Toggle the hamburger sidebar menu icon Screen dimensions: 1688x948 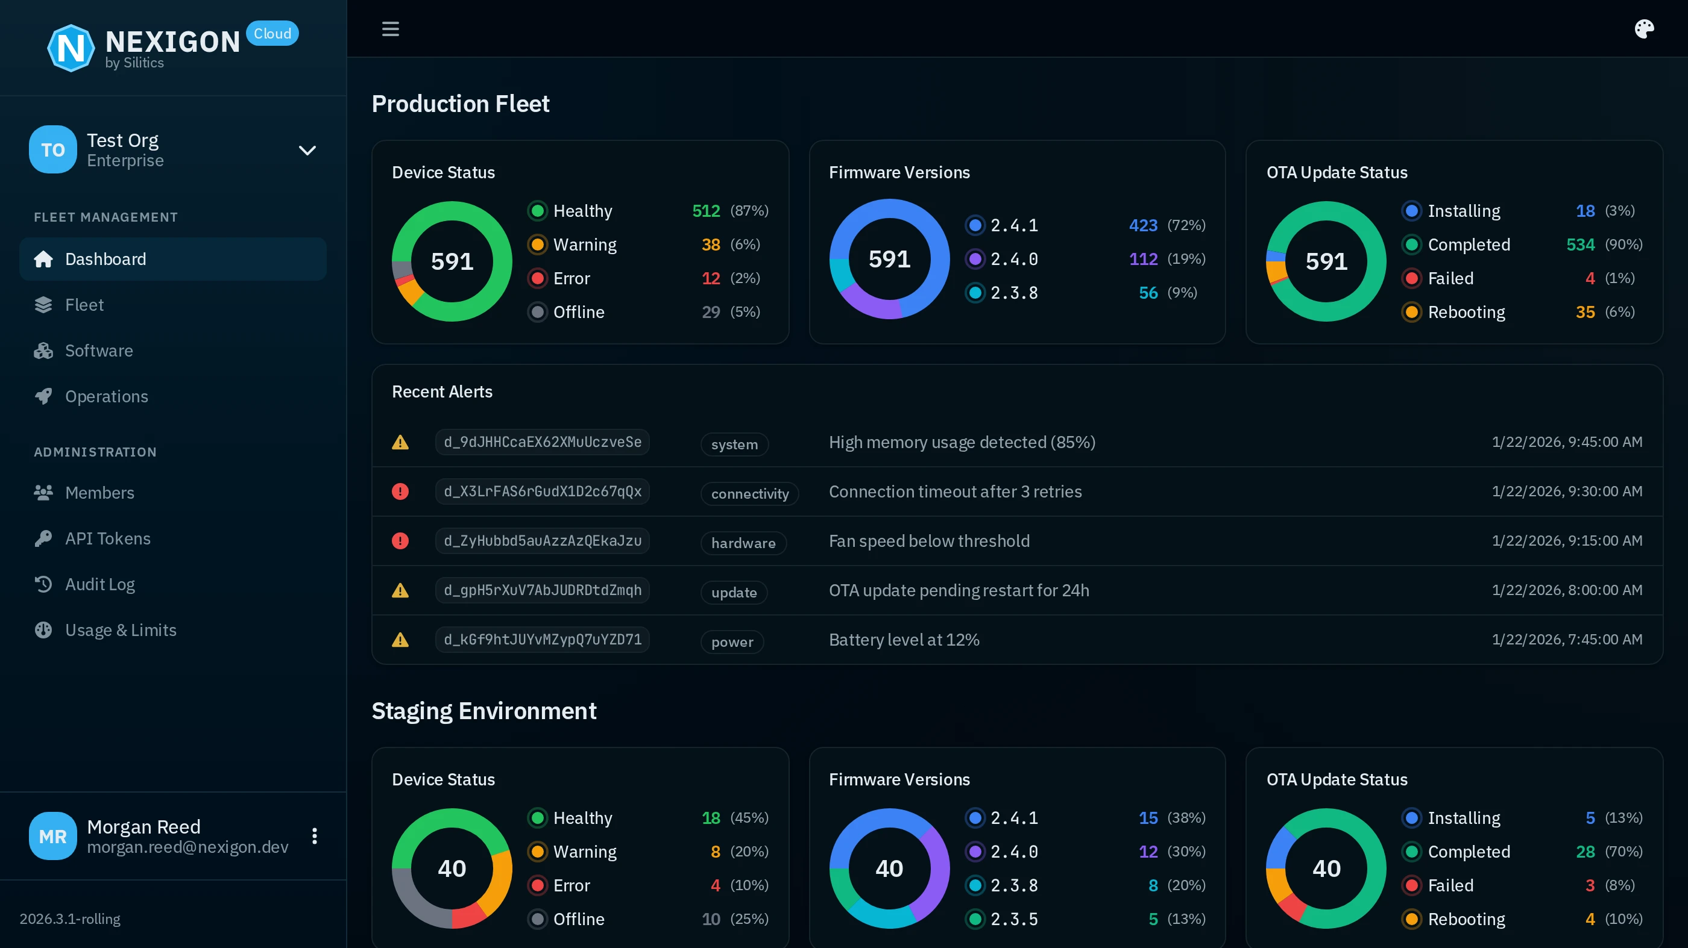[391, 29]
